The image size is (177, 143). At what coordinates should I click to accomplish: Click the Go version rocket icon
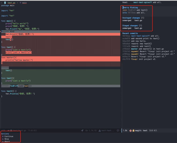82,130
